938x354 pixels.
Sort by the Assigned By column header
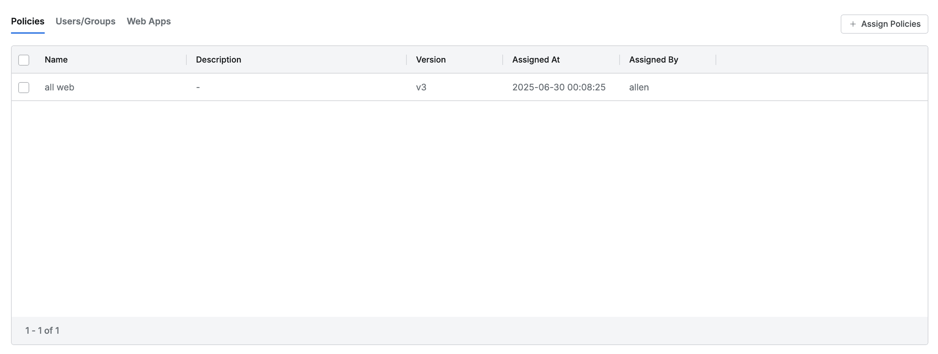653,60
